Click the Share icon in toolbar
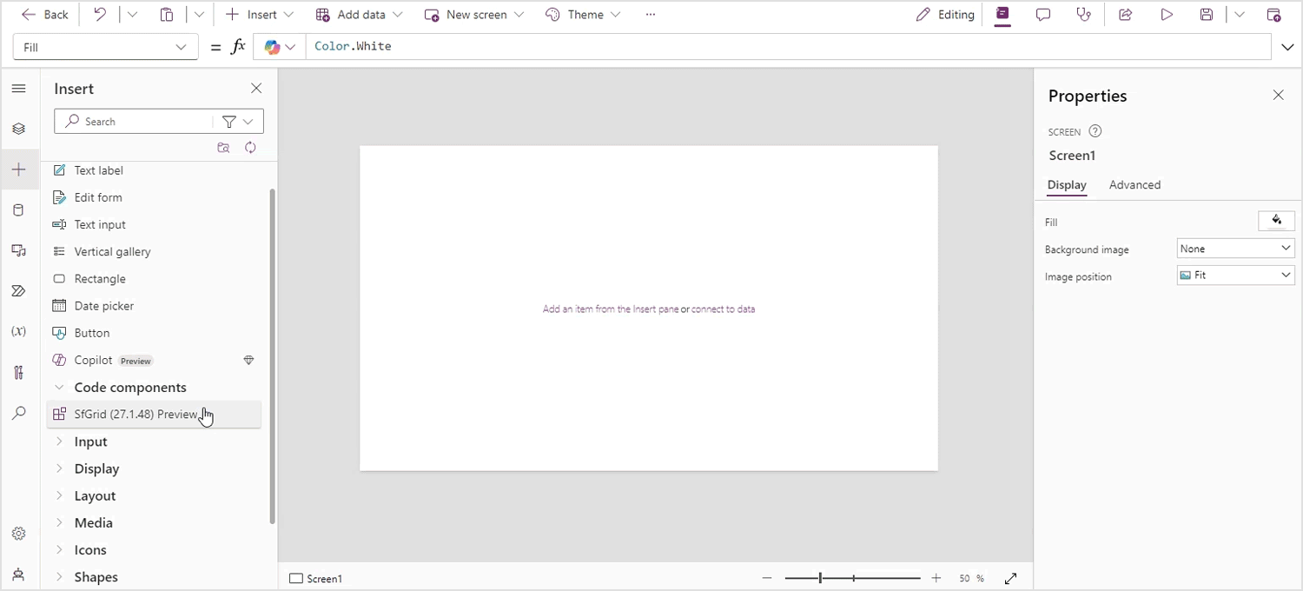The width and height of the screenshot is (1303, 591). (x=1125, y=15)
